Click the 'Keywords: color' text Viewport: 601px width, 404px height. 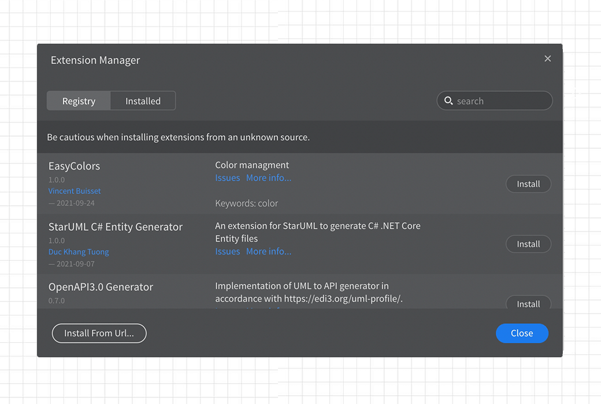(246, 203)
